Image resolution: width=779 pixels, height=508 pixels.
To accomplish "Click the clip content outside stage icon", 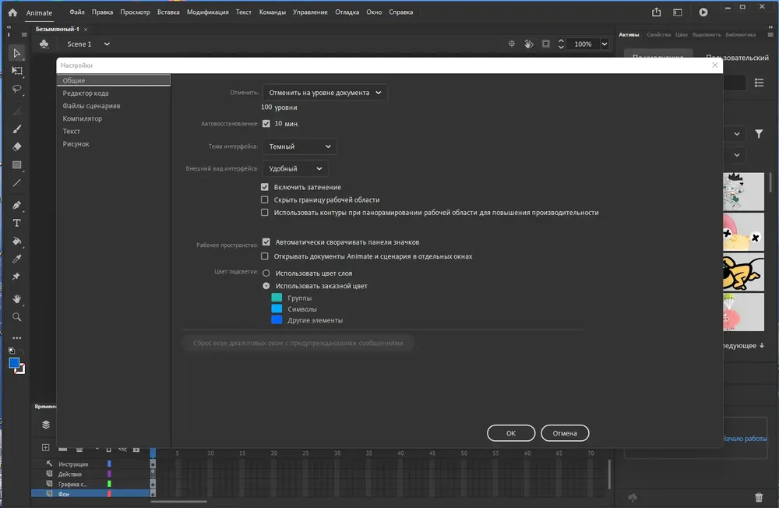I will (x=546, y=44).
